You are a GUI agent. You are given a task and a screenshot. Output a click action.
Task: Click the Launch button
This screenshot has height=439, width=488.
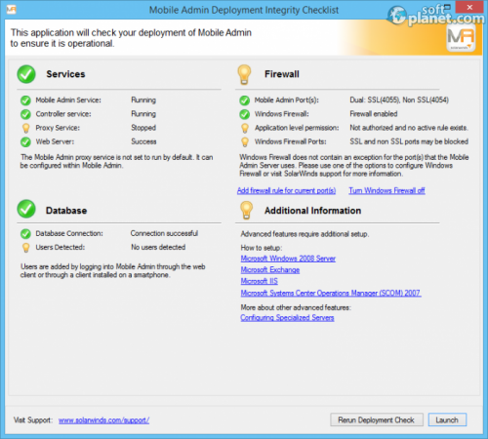[x=447, y=419]
